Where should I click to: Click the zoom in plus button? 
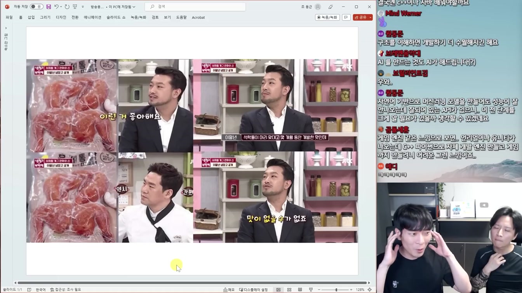click(351, 290)
